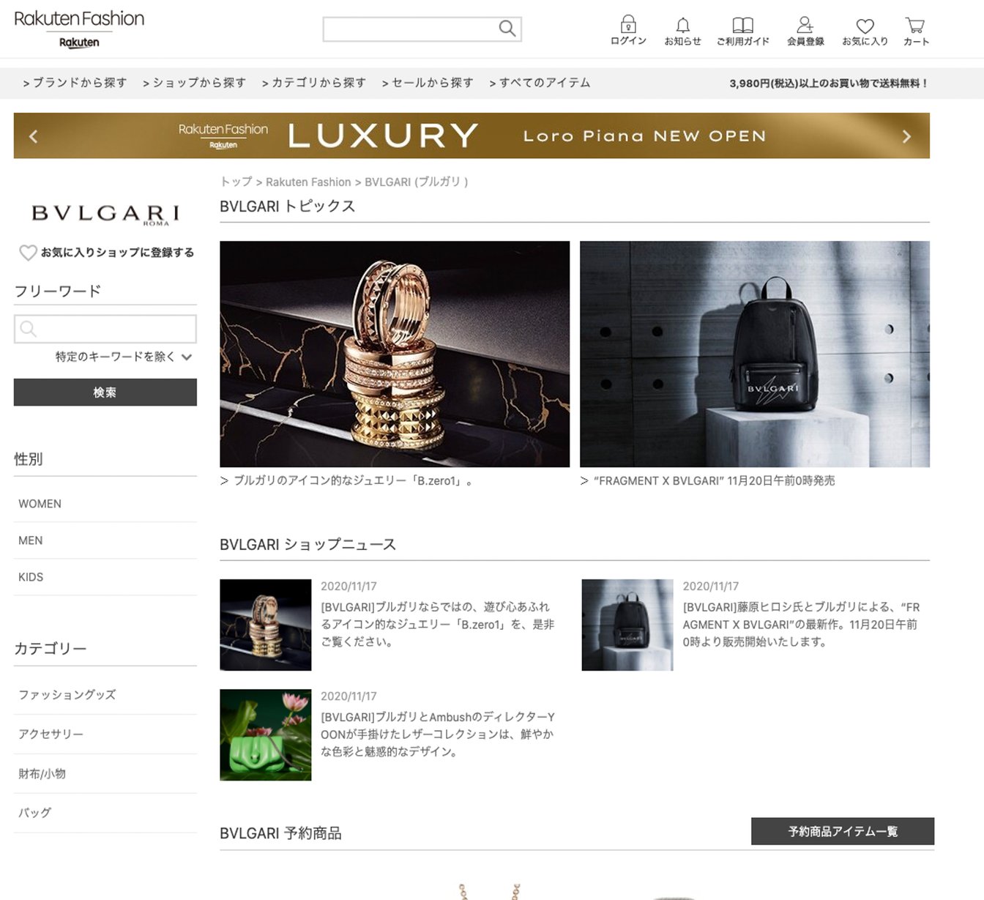View favorites via the heart icon
This screenshot has height=900, width=984.
[x=865, y=26]
